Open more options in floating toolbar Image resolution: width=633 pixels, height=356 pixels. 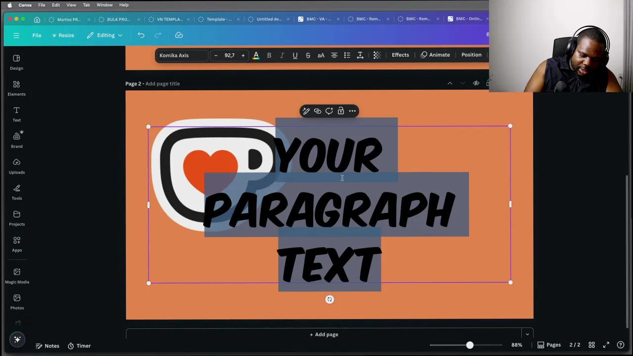pos(352,111)
